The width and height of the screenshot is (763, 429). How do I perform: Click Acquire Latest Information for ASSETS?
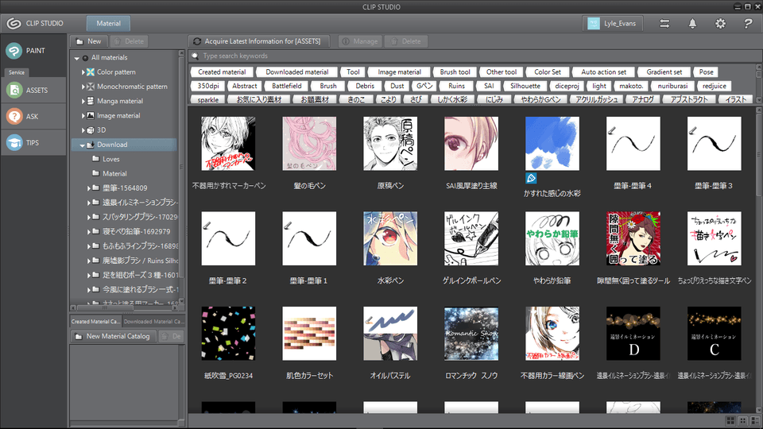(x=261, y=41)
